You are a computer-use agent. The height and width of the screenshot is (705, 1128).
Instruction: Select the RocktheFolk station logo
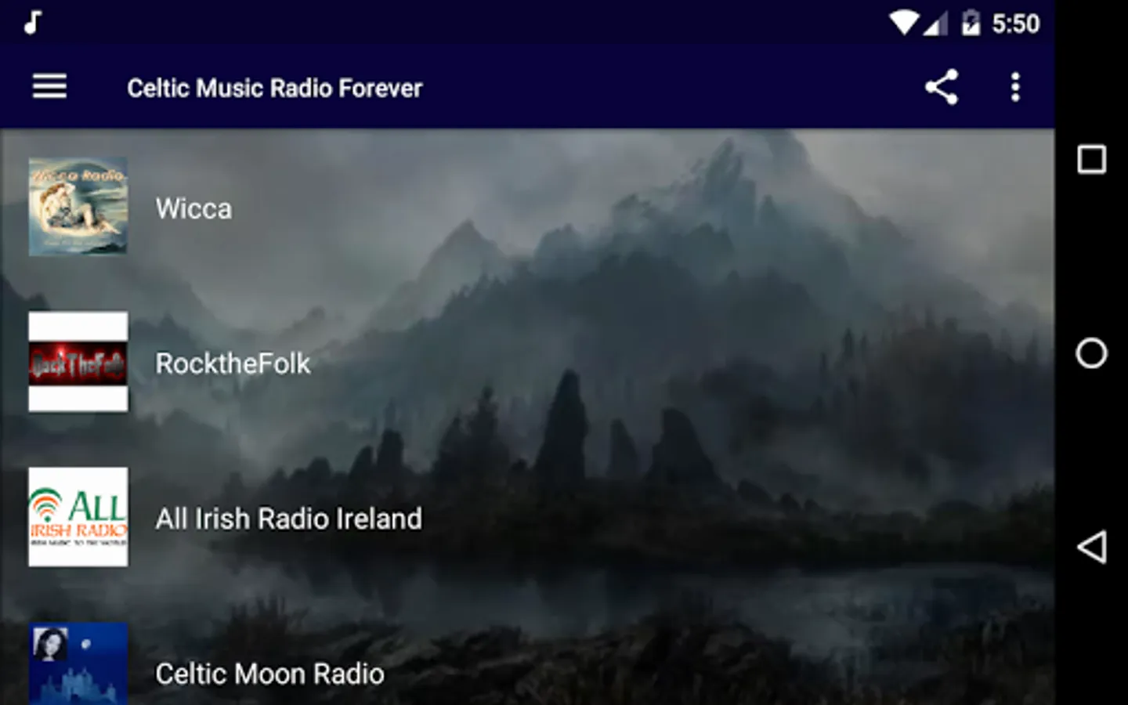(x=78, y=362)
